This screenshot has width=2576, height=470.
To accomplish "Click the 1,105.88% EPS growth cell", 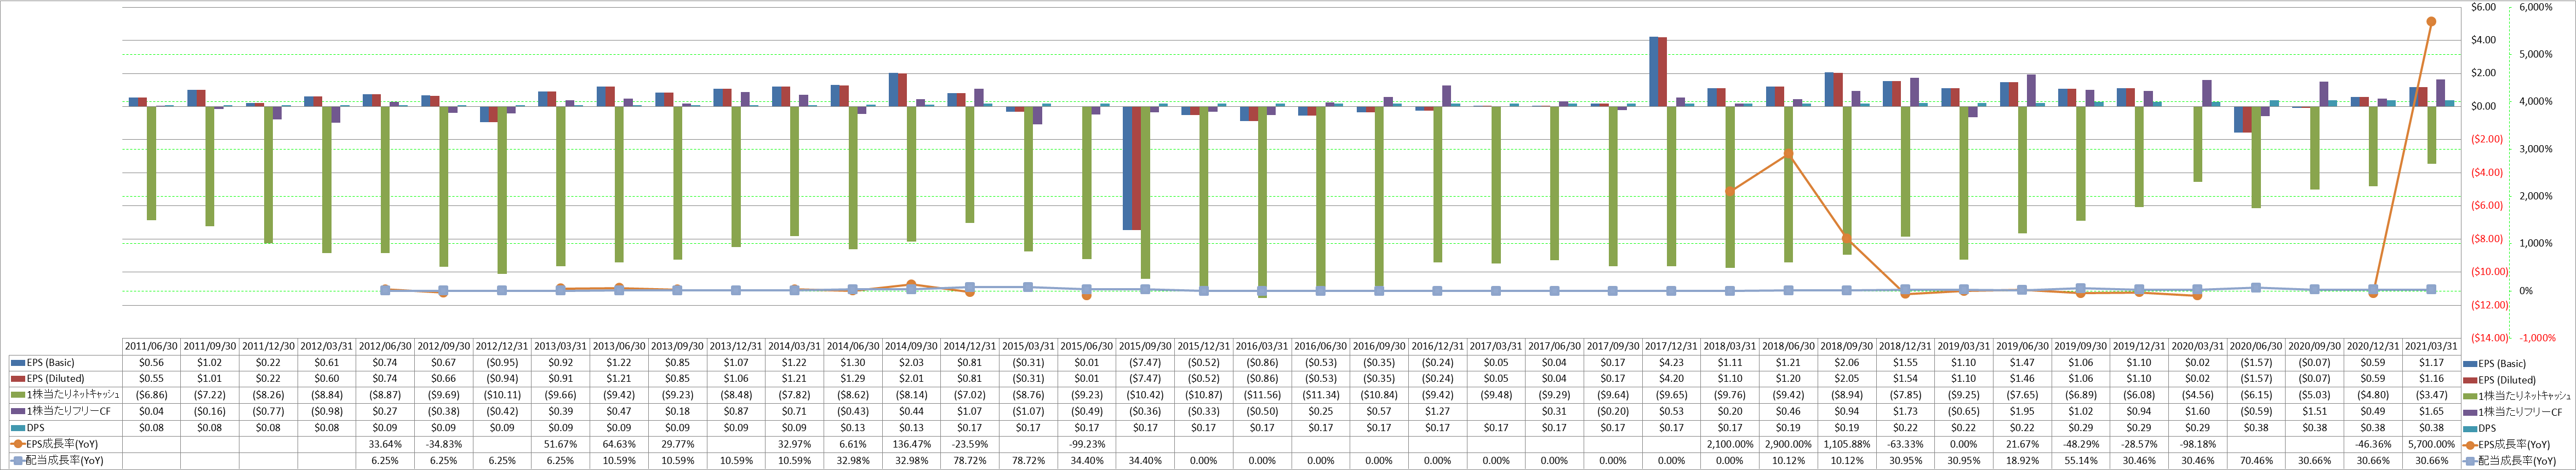I will click(x=1847, y=444).
